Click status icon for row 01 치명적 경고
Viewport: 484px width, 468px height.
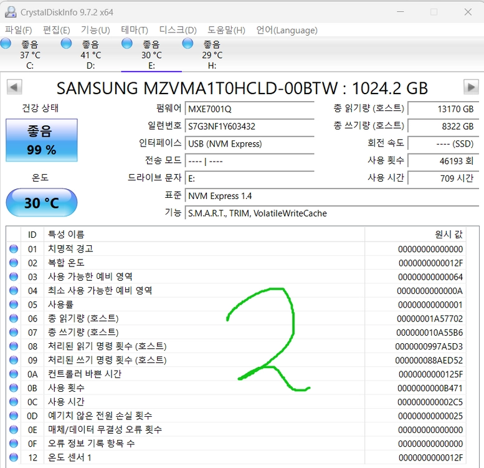click(14, 249)
